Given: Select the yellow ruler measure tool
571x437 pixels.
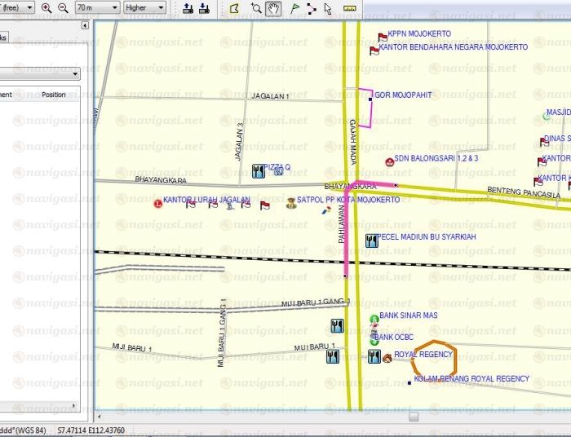Looking at the screenshot, I should [x=351, y=7].
